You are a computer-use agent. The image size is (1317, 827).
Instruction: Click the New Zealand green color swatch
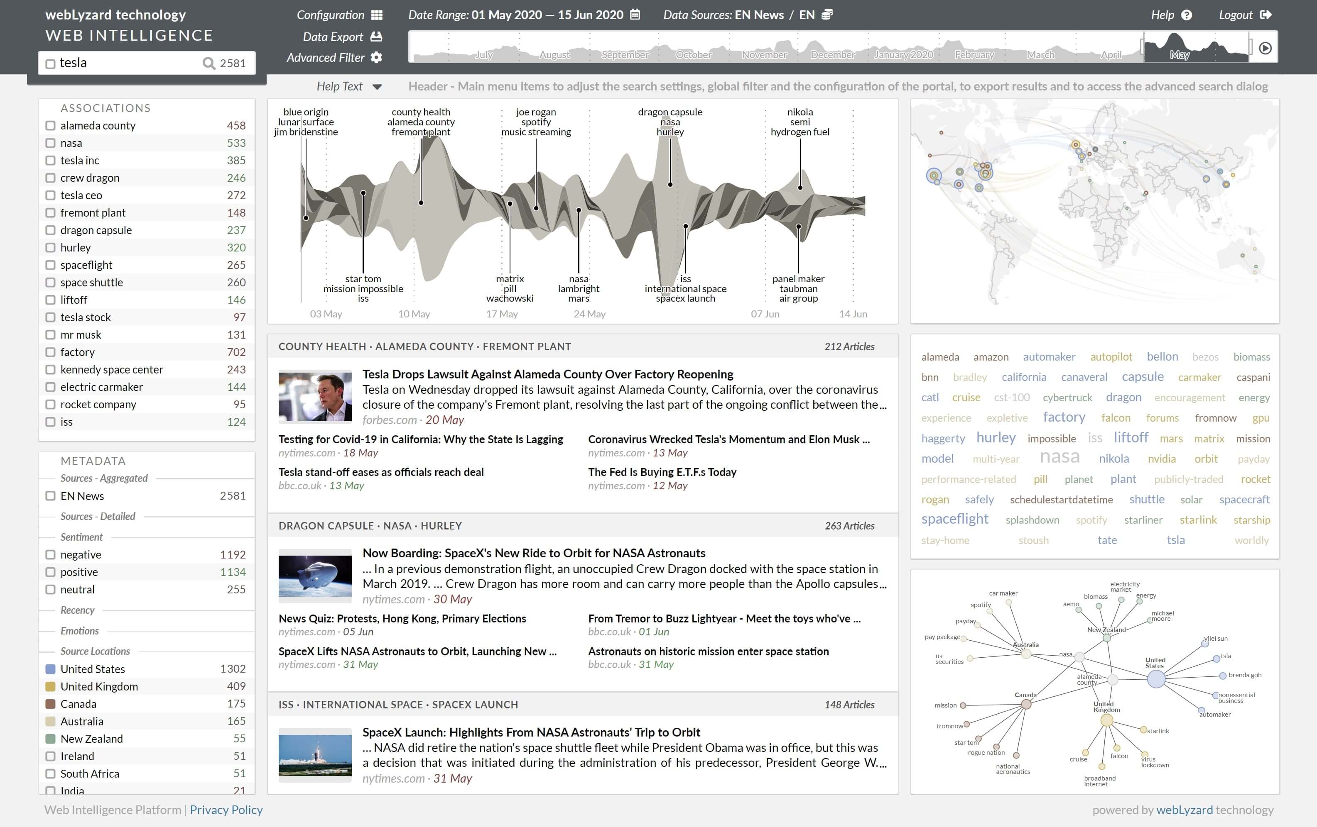click(x=50, y=739)
